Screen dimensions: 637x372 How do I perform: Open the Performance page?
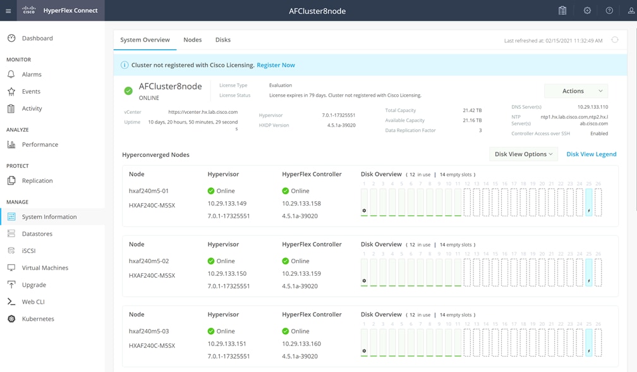click(x=40, y=144)
